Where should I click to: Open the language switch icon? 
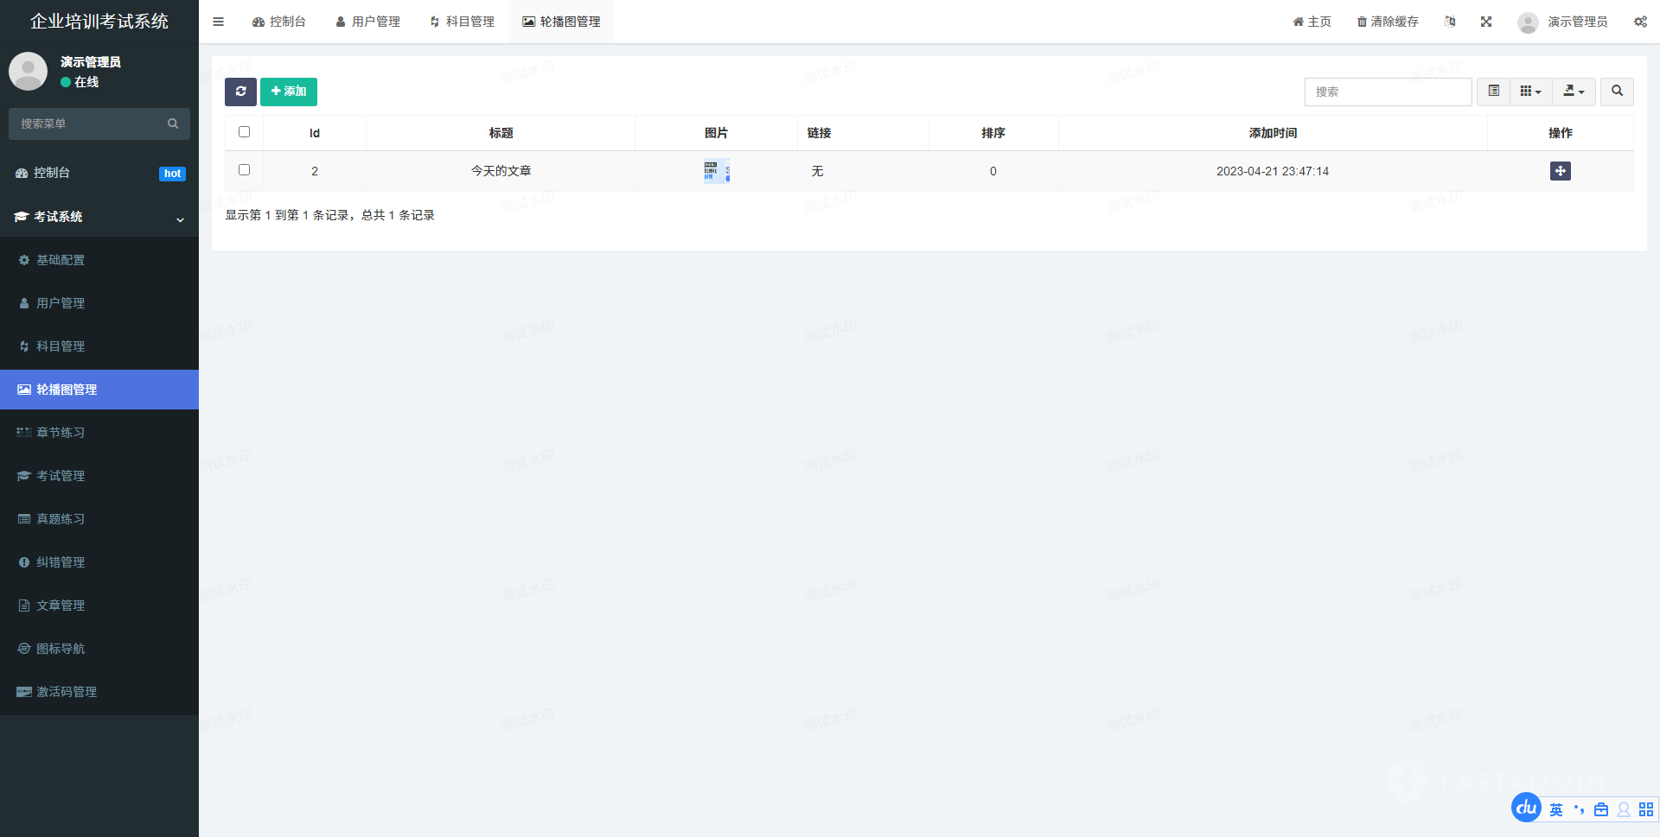pyautogui.click(x=1450, y=22)
